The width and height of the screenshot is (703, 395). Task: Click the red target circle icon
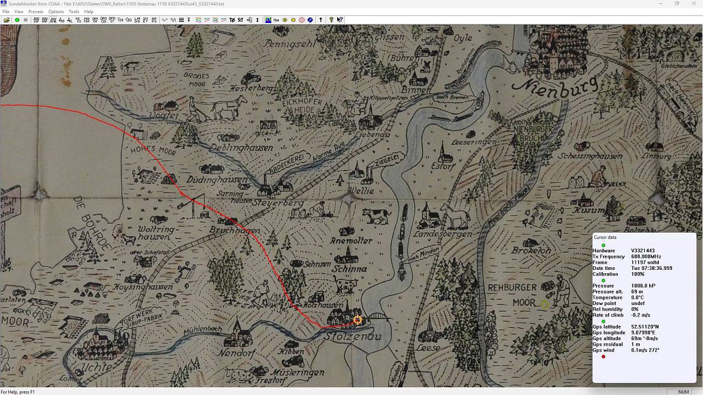(x=302, y=20)
